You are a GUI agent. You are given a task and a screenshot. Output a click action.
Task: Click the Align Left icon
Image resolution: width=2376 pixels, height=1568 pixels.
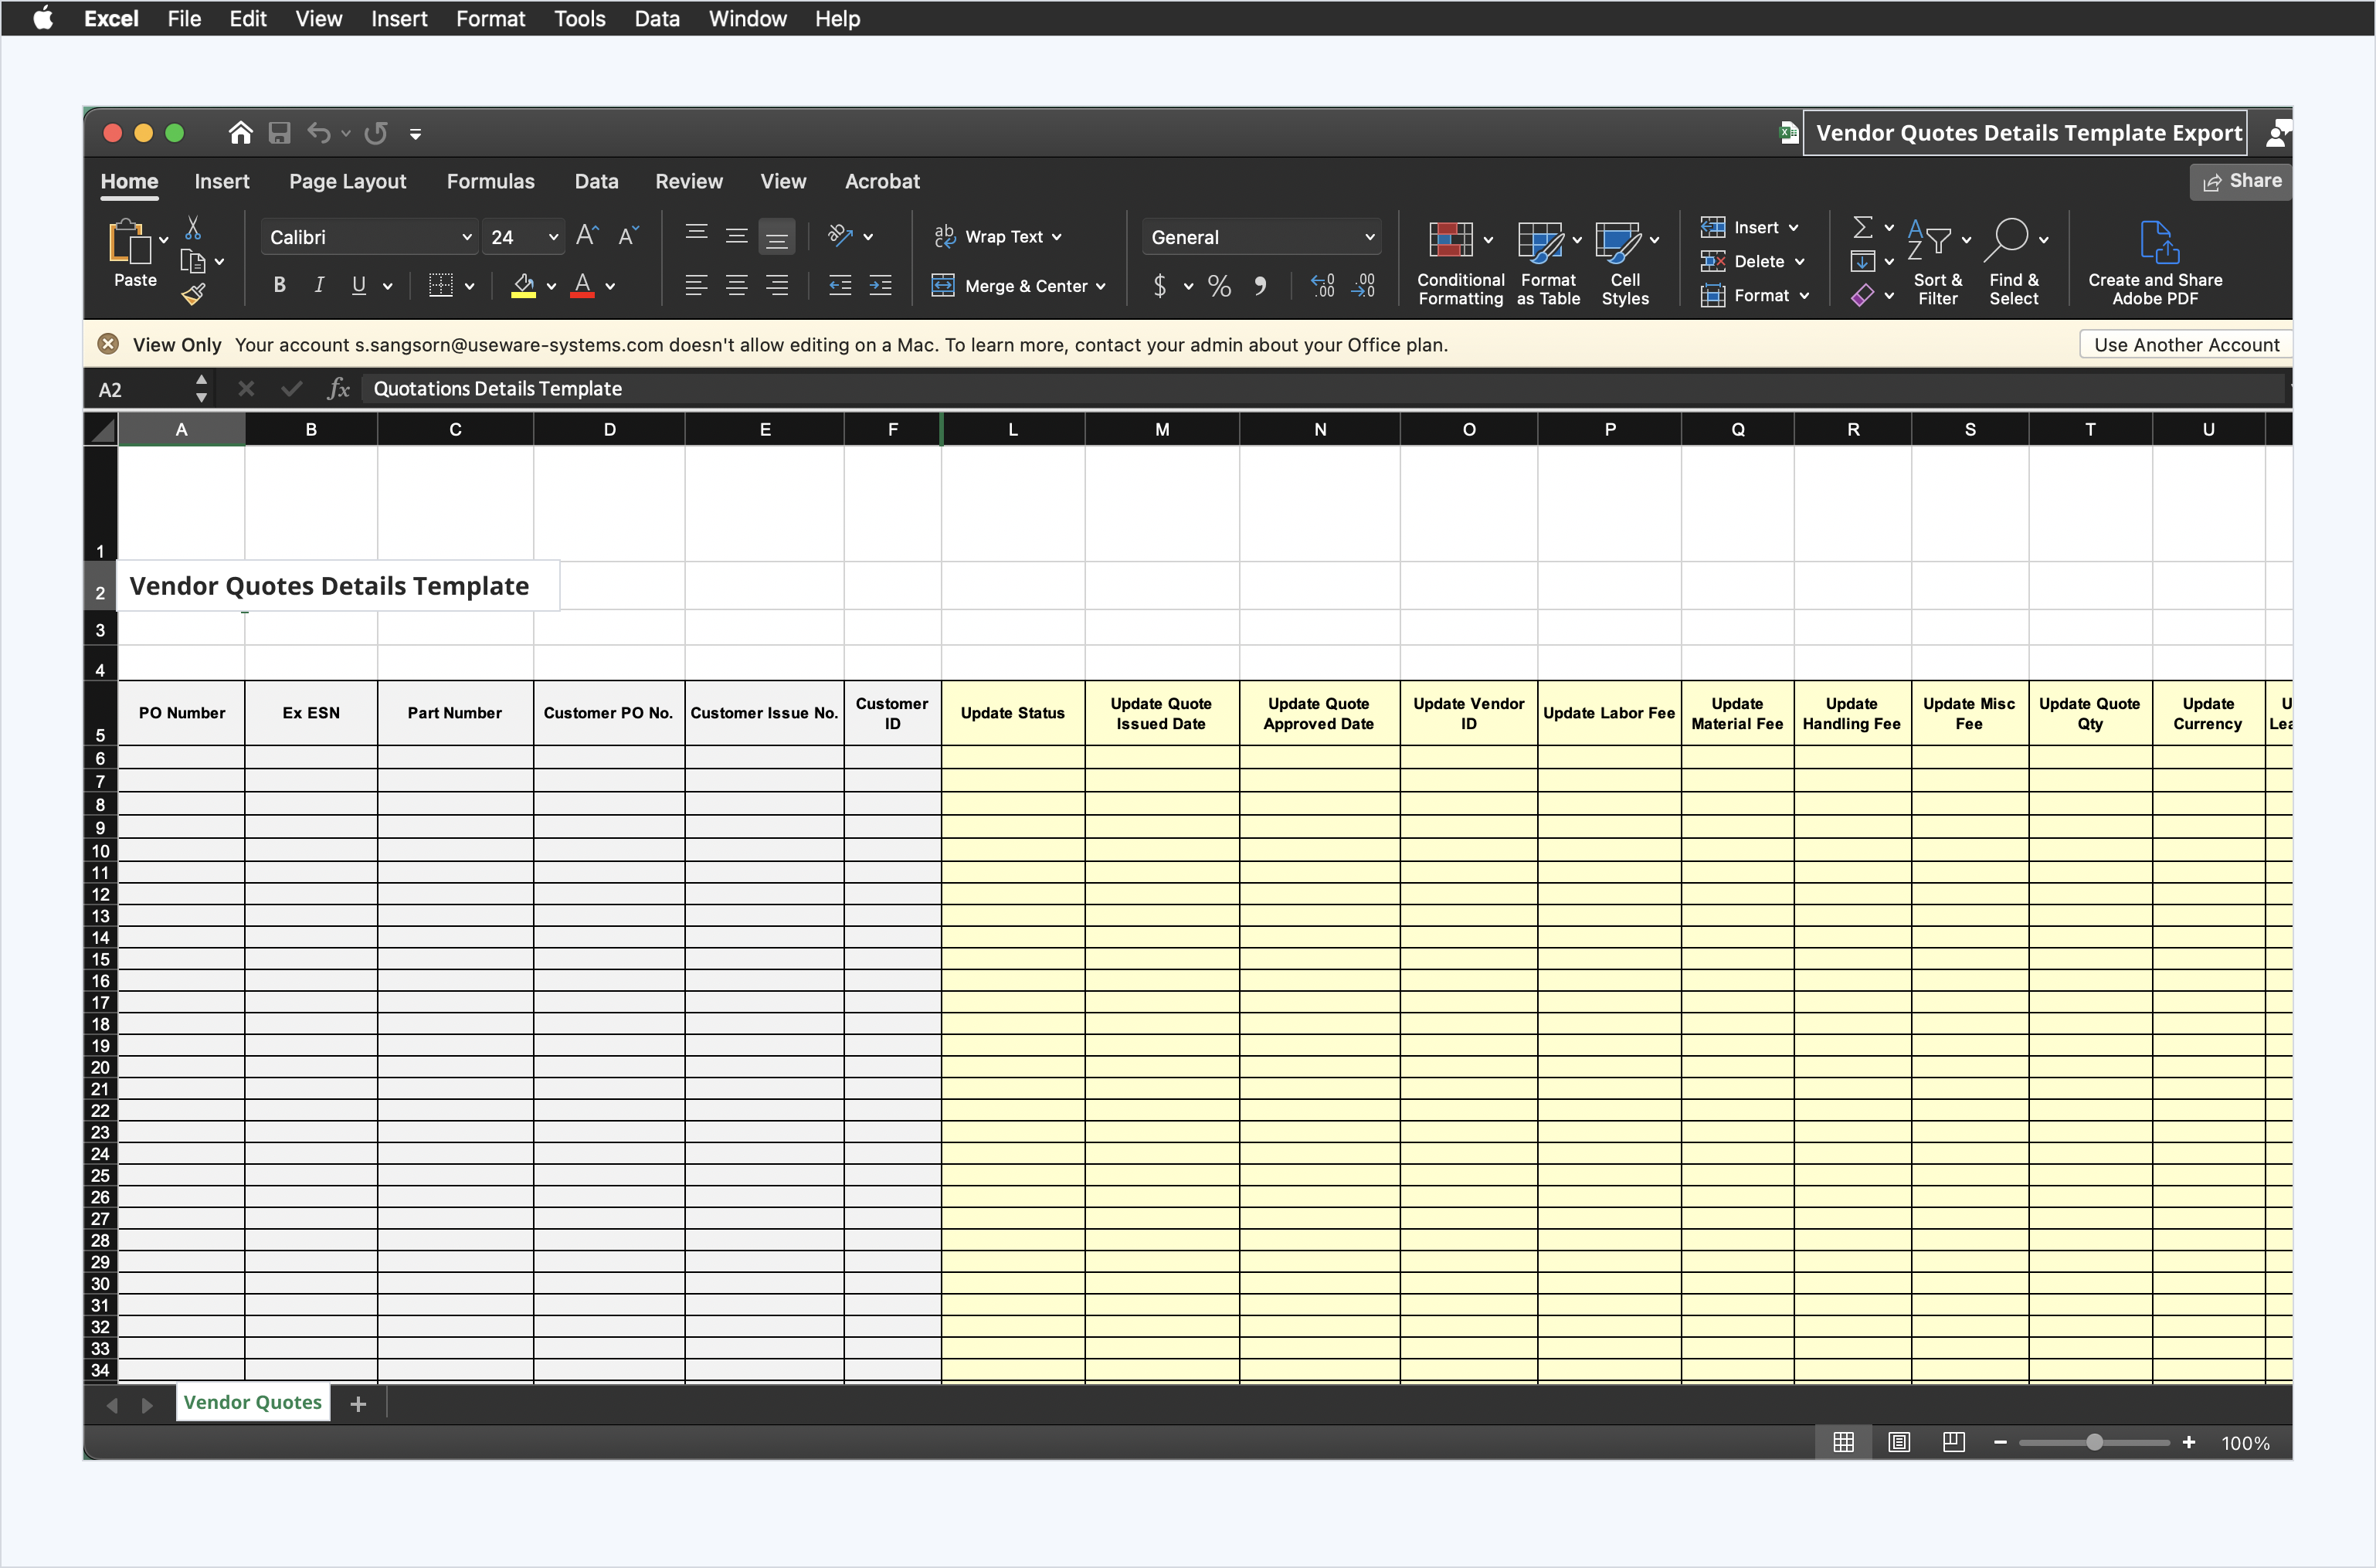coord(696,286)
